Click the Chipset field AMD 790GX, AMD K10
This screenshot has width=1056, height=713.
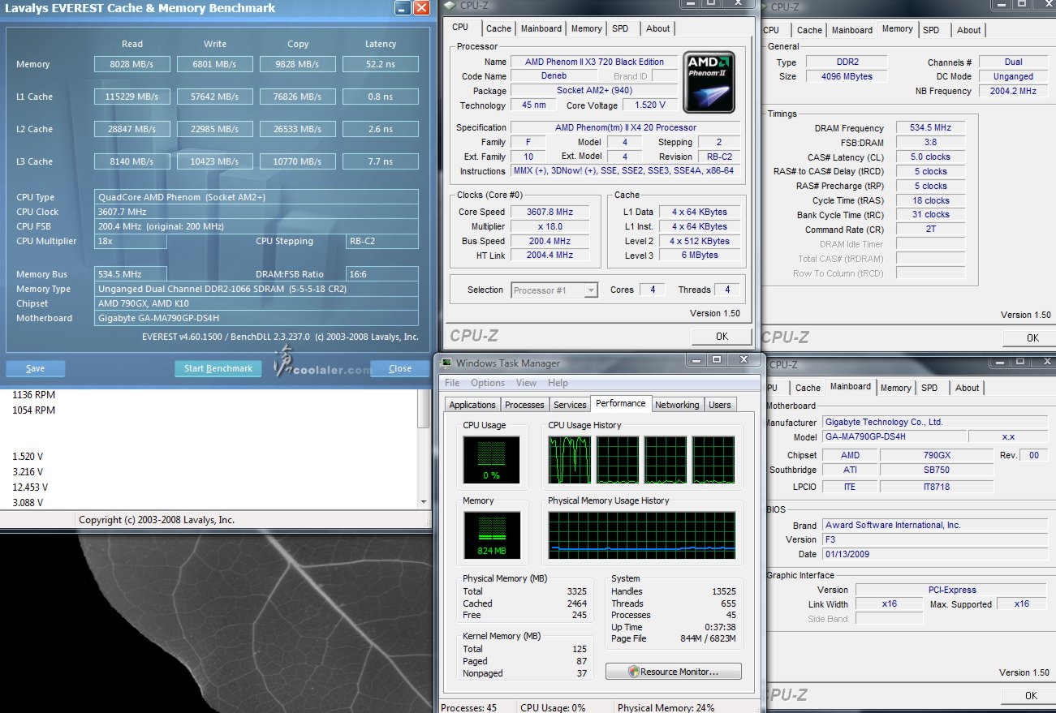pyautogui.click(x=256, y=303)
